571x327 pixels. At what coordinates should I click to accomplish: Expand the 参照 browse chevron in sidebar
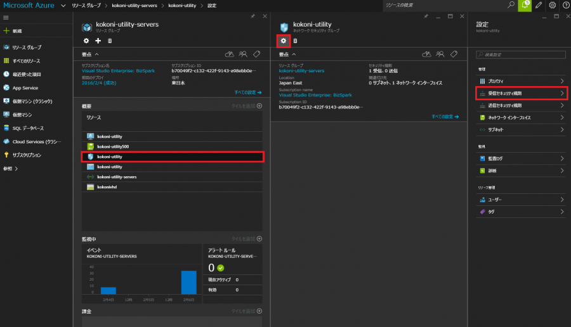16,169
